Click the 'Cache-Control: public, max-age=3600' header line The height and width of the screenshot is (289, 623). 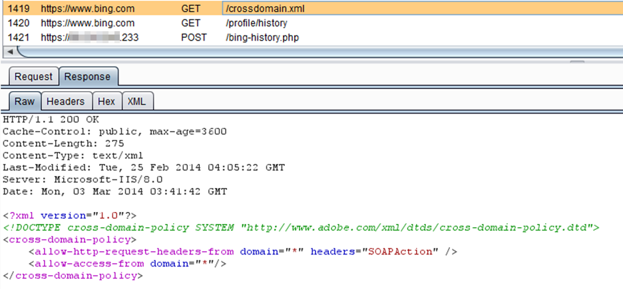pyautogui.click(x=114, y=132)
